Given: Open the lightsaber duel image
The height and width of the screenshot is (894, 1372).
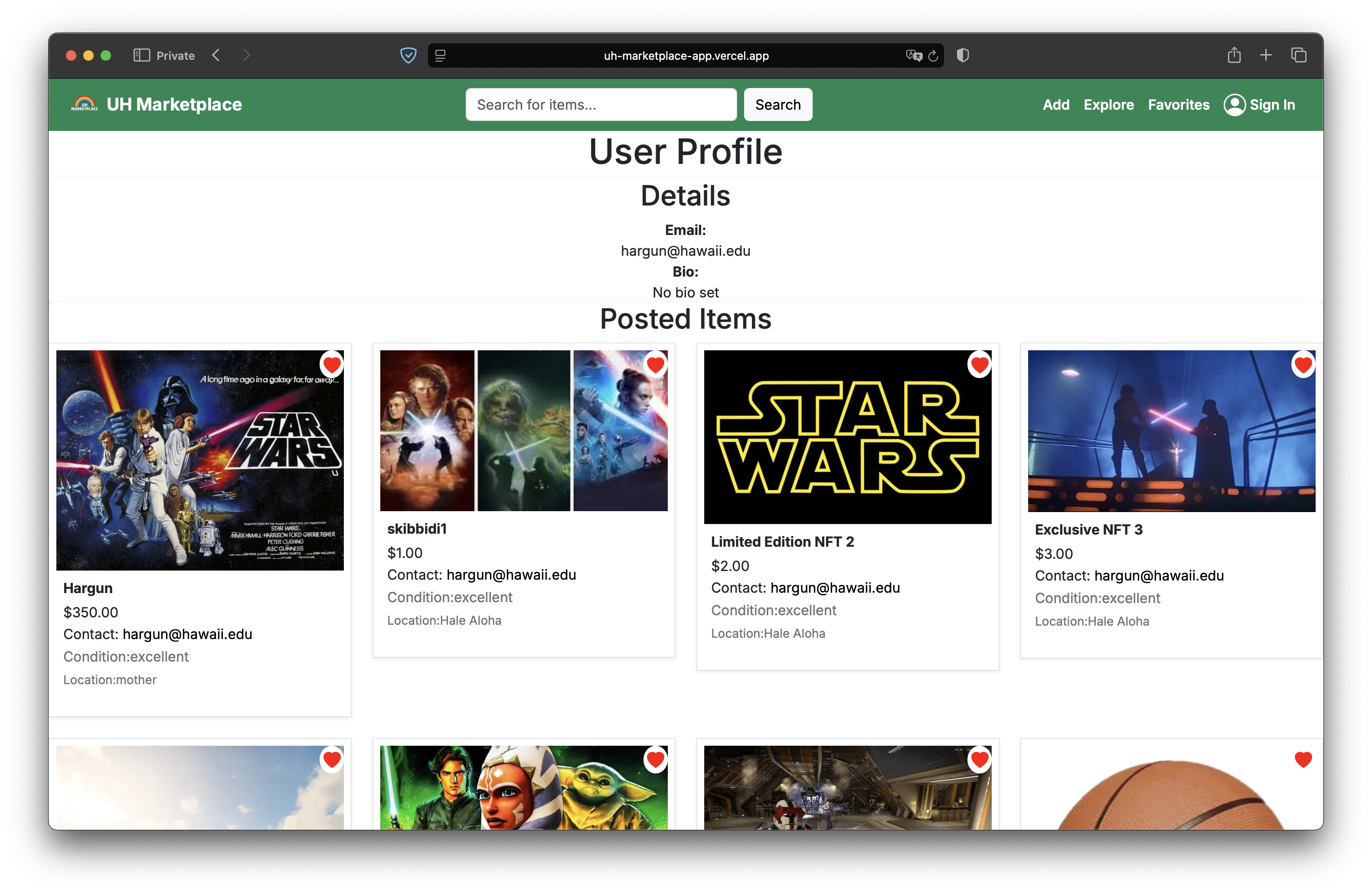Looking at the screenshot, I should click(x=1171, y=431).
